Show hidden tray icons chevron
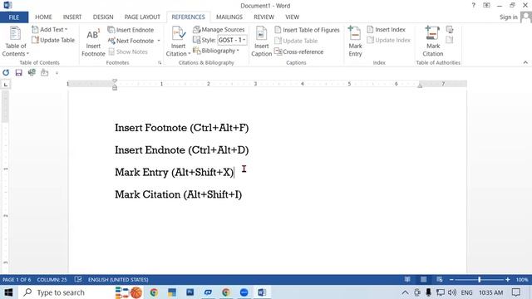Screen dimensions: 532x299 (x=405, y=292)
